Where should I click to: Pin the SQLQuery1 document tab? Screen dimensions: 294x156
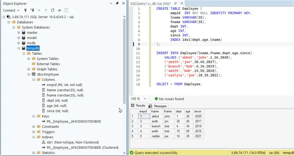coord(175,4)
